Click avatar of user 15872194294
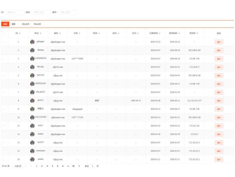 [x=32, y=117]
